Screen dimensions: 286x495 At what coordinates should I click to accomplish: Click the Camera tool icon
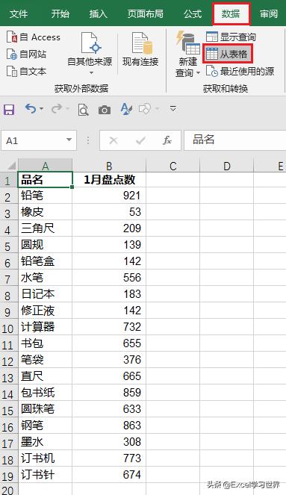pyautogui.click(x=105, y=110)
